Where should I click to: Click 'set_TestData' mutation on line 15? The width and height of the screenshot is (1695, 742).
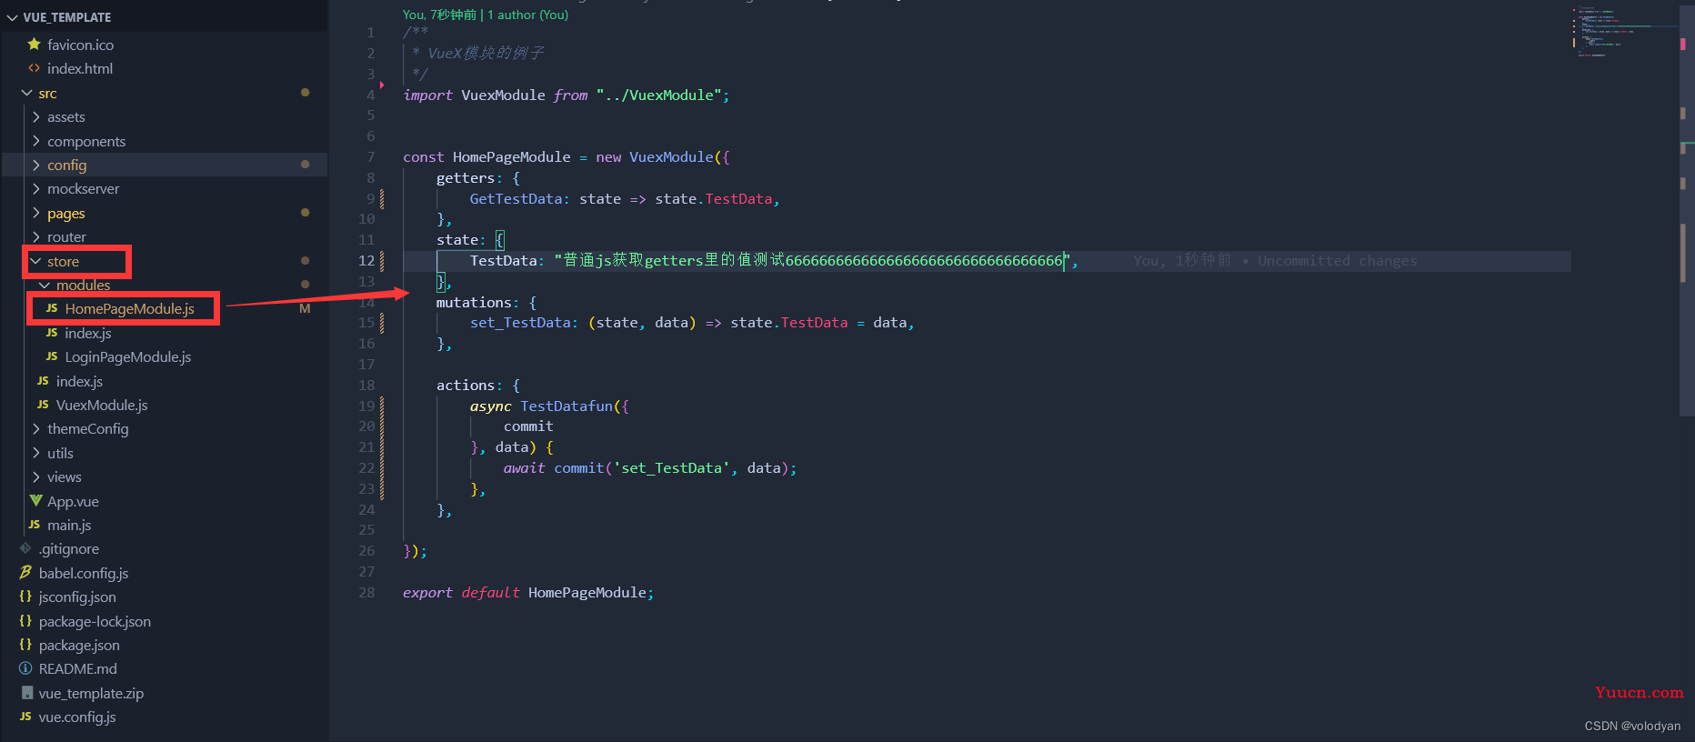(521, 322)
